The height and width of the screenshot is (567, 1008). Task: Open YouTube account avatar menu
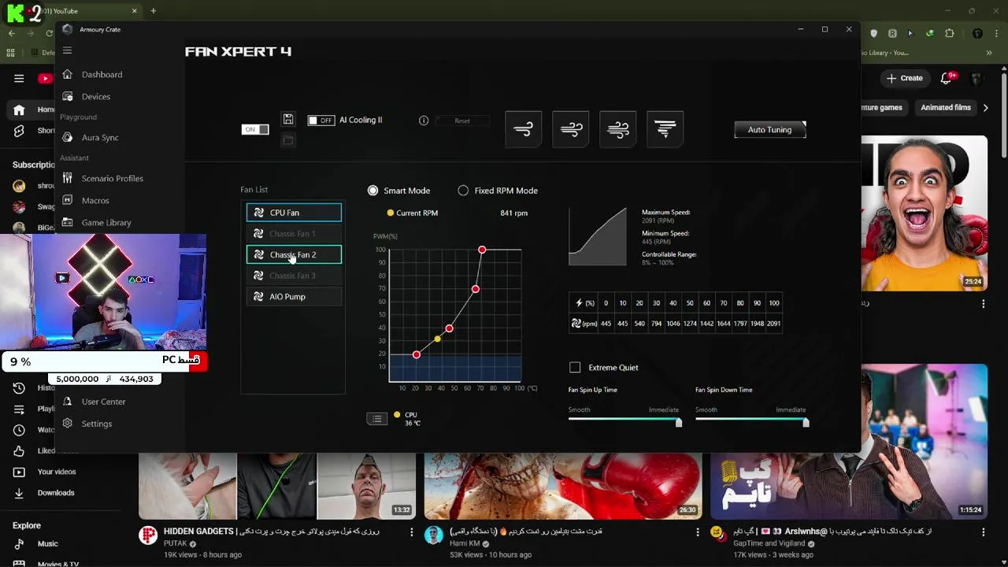coord(977,78)
